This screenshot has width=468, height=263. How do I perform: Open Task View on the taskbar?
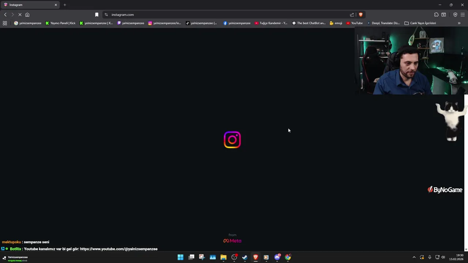[191, 257]
